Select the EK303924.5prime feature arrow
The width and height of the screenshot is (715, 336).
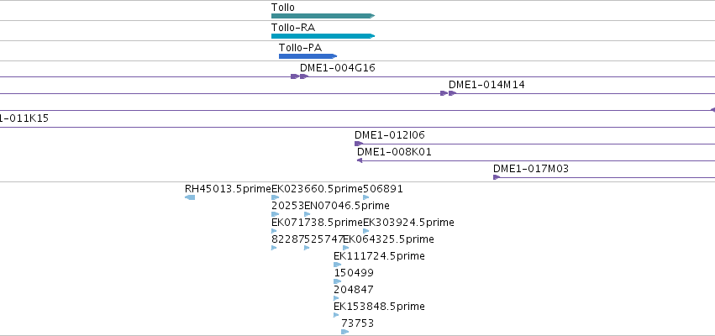pos(366,231)
